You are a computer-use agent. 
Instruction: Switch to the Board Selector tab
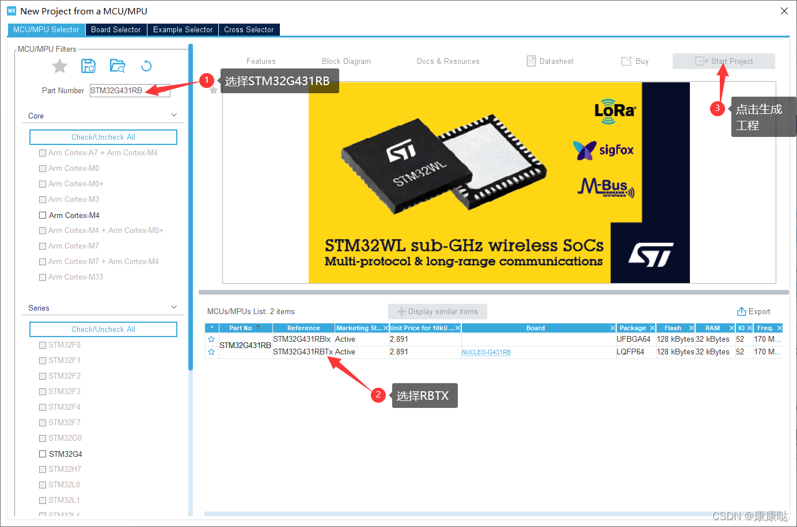click(x=116, y=29)
